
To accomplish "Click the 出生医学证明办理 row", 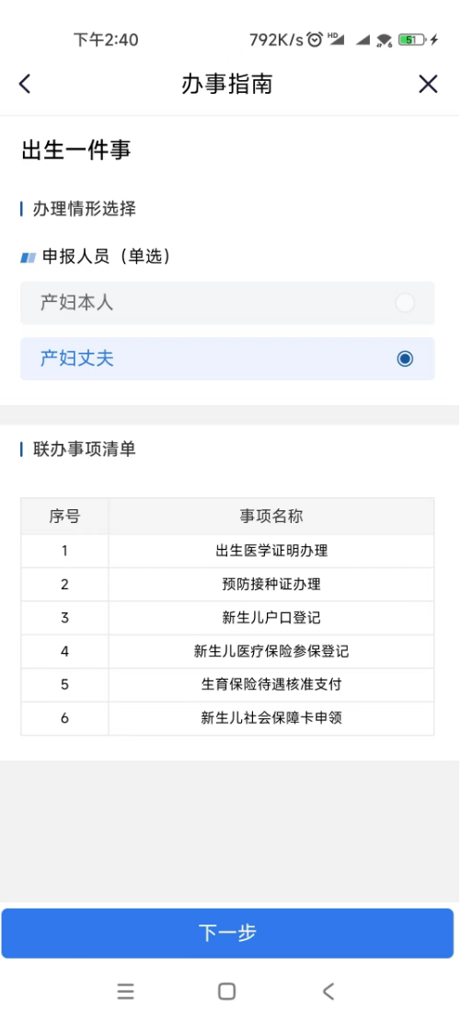I will coord(227,552).
